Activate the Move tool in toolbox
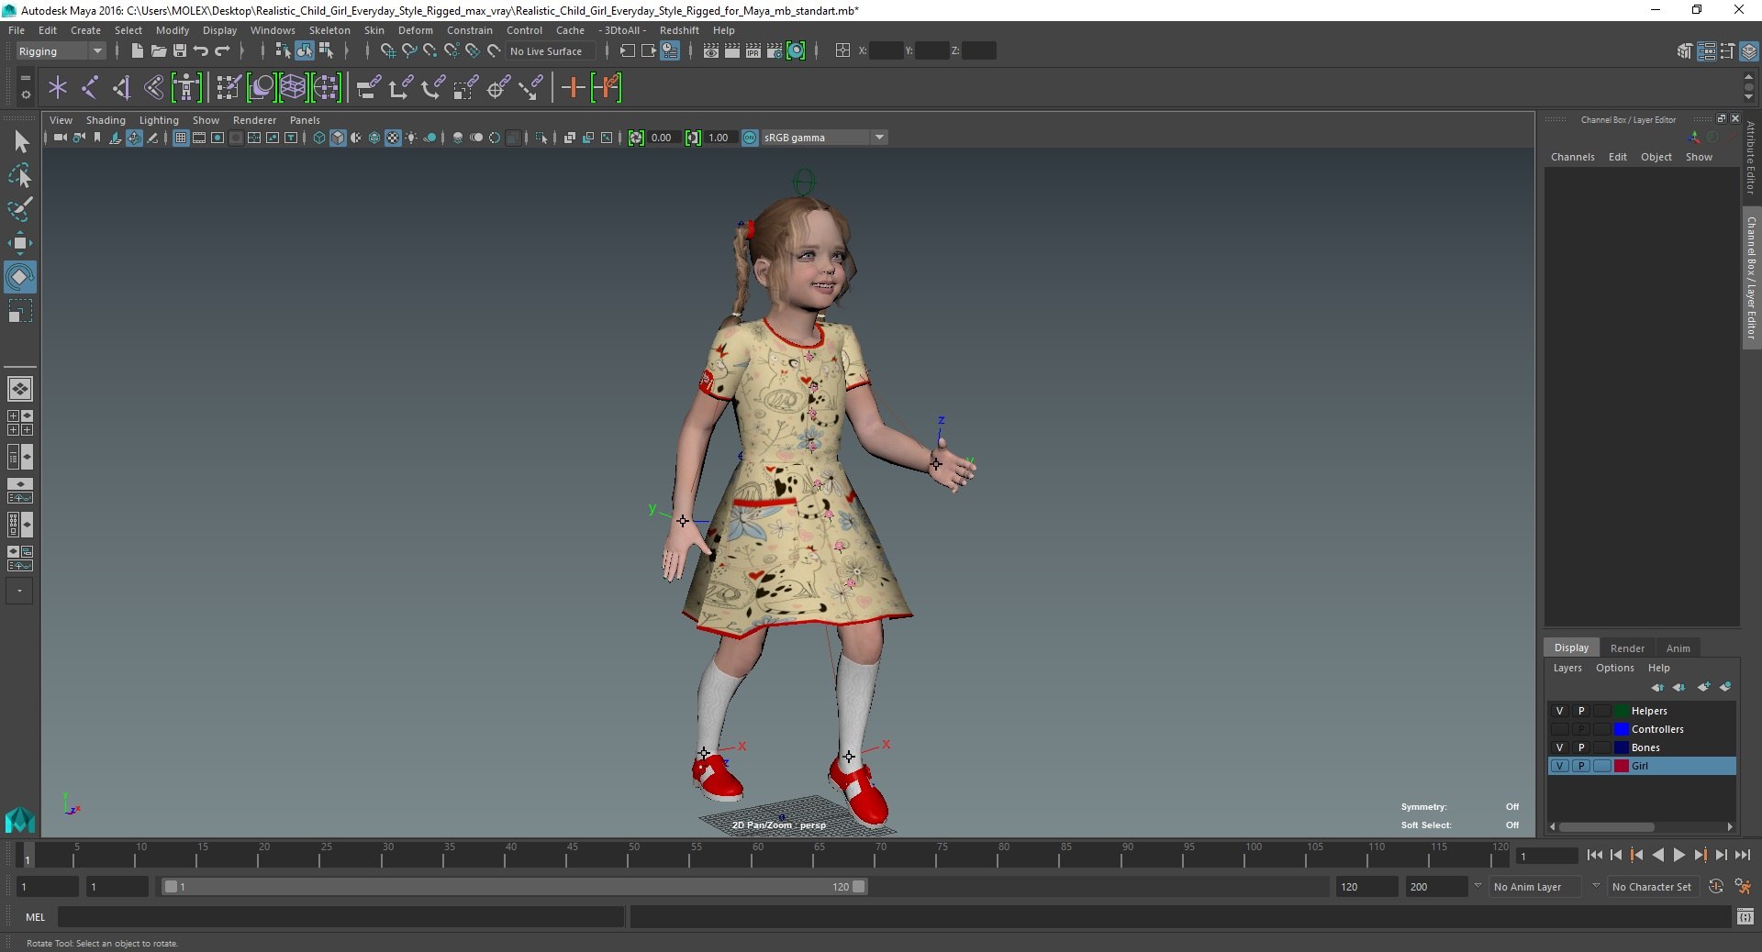This screenshot has height=952, width=1762. 20,243
